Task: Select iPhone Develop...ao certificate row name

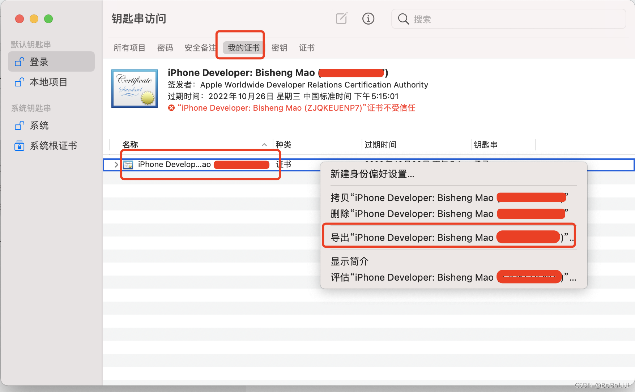Action: pos(174,165)
